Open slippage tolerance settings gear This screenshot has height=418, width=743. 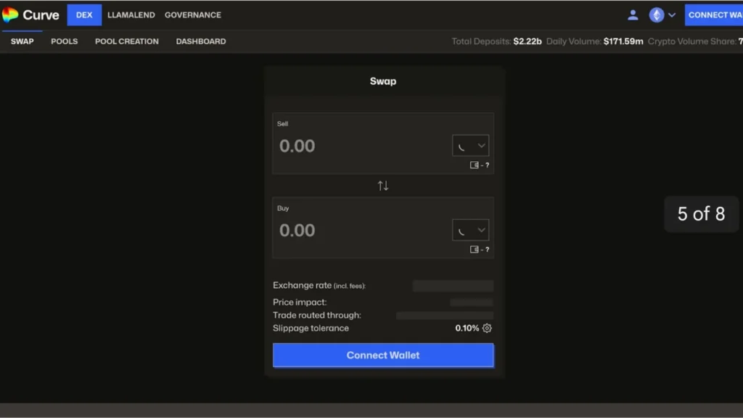click(x=487, y=328)
